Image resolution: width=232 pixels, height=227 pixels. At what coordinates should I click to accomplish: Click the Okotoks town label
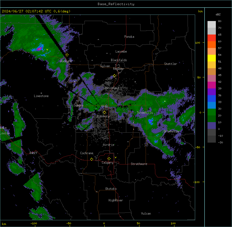[111, 189]
